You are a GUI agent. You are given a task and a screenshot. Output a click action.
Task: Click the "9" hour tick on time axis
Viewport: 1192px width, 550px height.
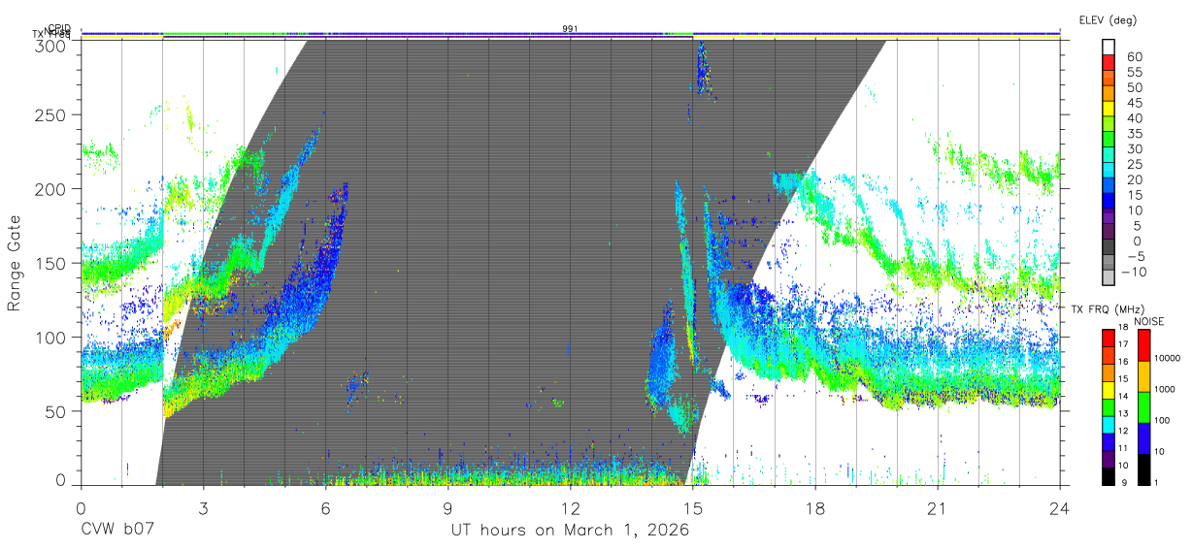[447, 507]
